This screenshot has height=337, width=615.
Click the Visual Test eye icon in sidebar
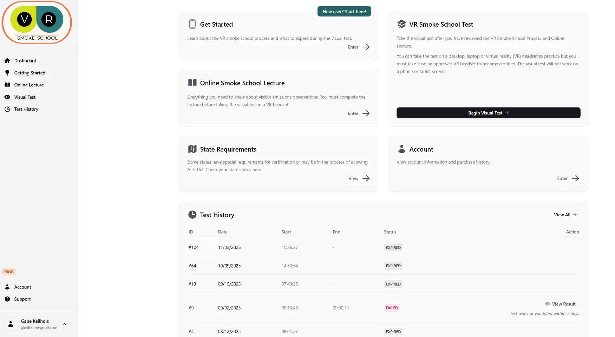coord(7,97)
